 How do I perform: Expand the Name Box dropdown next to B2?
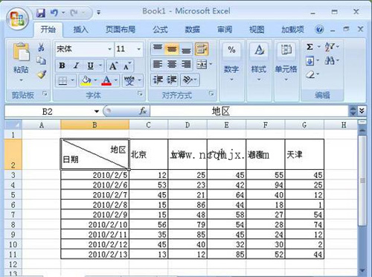(x=97, y=112)
